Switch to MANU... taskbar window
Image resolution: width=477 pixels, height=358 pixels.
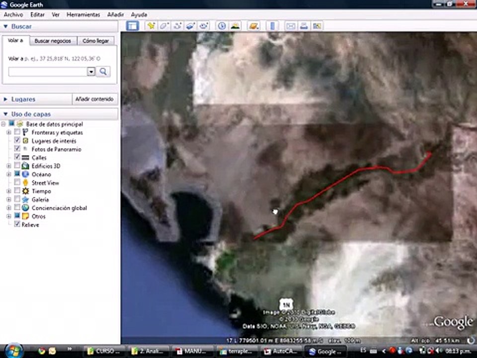coord(192,352)
